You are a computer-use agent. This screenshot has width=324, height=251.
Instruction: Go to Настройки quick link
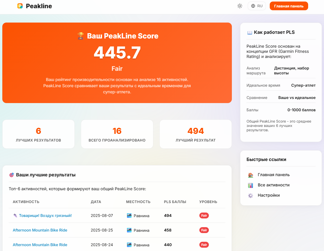[269, 195]
